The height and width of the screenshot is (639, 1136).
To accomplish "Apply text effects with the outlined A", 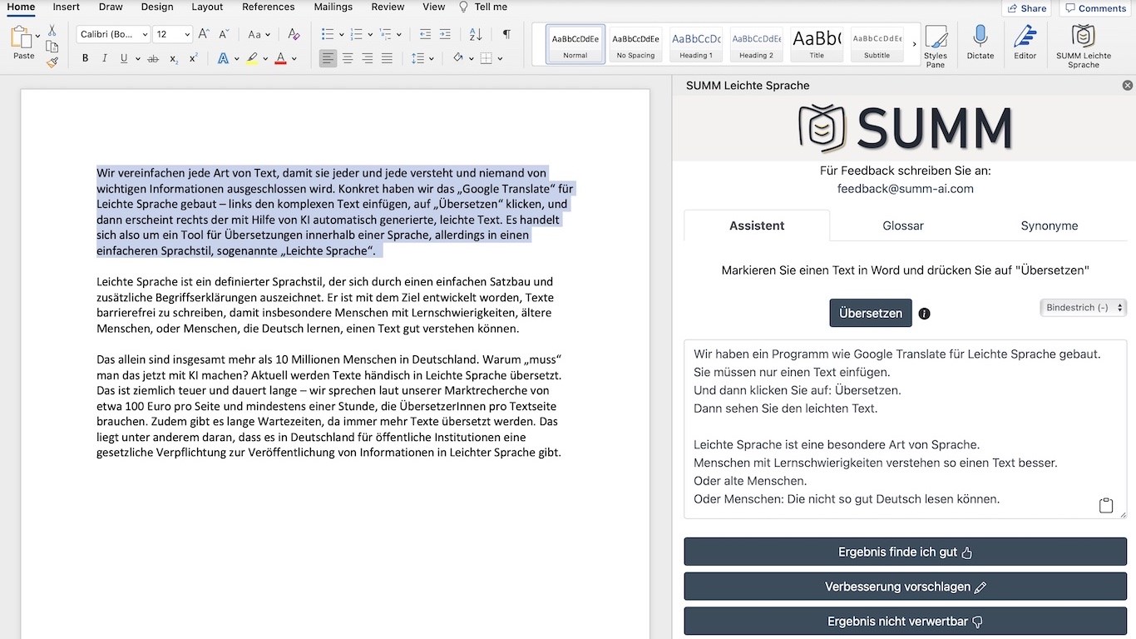I will point(223,58).
